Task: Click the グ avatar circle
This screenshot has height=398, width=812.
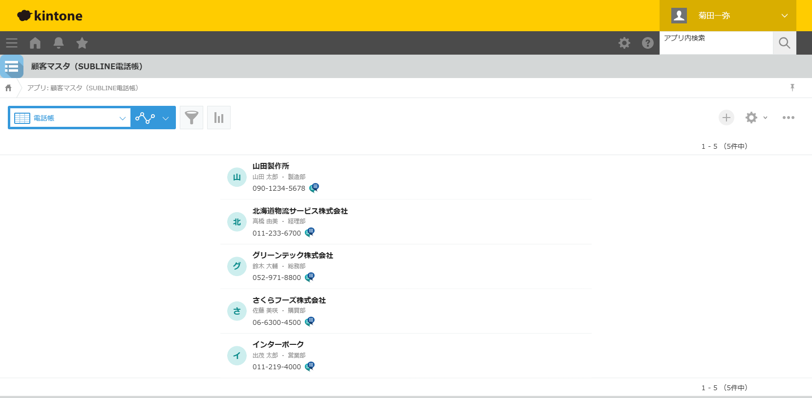Action: coord(237,266)
